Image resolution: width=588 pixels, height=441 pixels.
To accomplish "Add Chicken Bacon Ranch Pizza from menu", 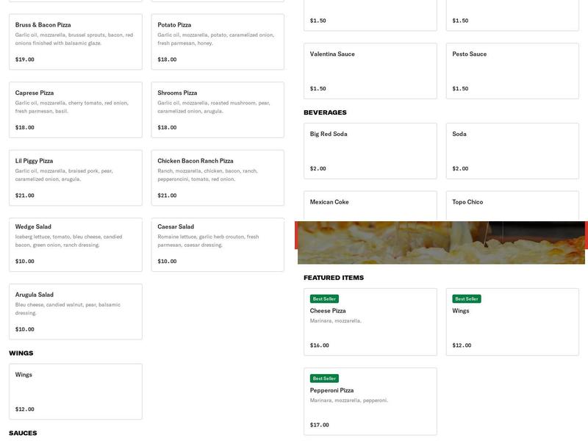I will (218, 178).
